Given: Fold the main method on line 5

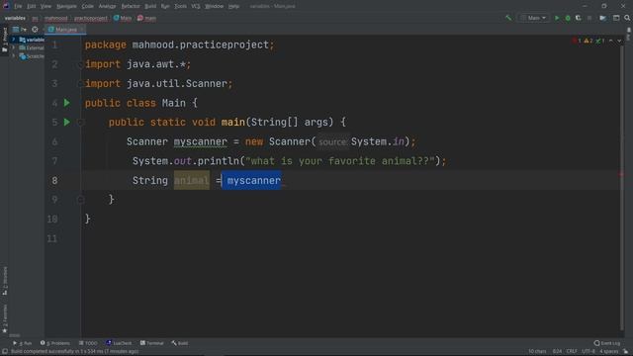Looking at the screenshot, I should [x=80, y=123].
